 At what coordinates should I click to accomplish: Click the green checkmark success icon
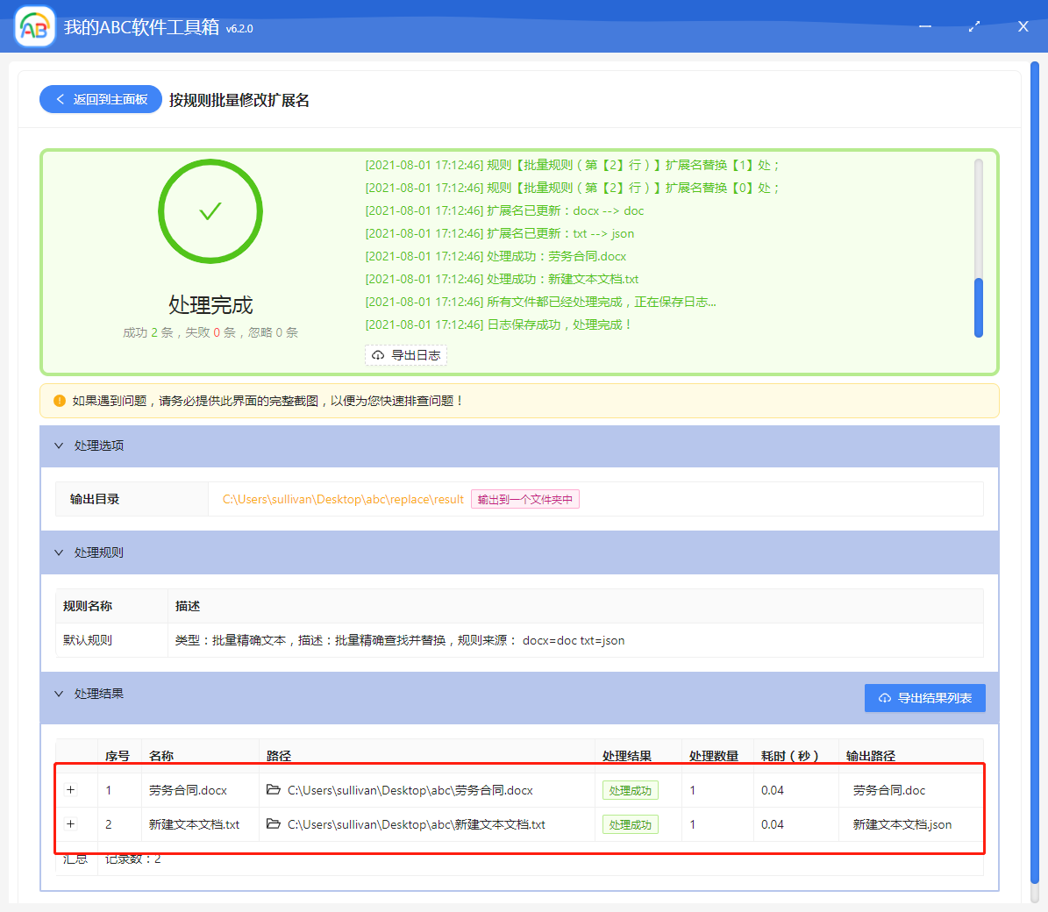[x=210, y=210]
